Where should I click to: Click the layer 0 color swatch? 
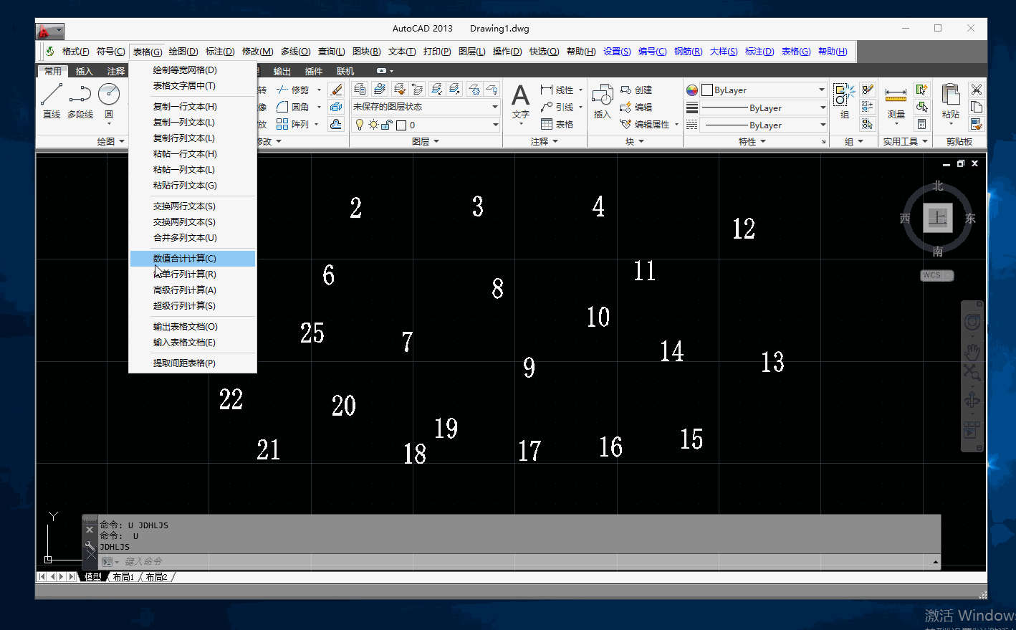(x=401, y=125)
